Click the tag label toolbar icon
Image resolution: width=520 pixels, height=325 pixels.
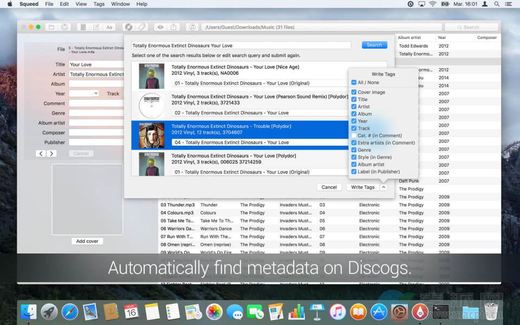141,27
